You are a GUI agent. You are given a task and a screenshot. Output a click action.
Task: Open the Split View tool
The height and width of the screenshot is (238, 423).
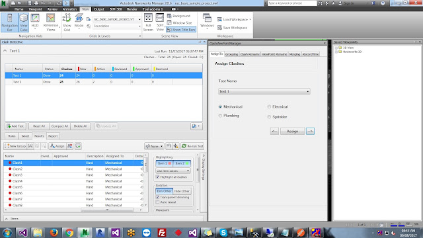[160, 22]
